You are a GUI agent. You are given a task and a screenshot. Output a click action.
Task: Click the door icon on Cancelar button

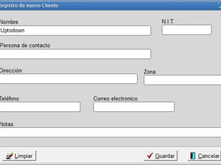click(193, 156)
